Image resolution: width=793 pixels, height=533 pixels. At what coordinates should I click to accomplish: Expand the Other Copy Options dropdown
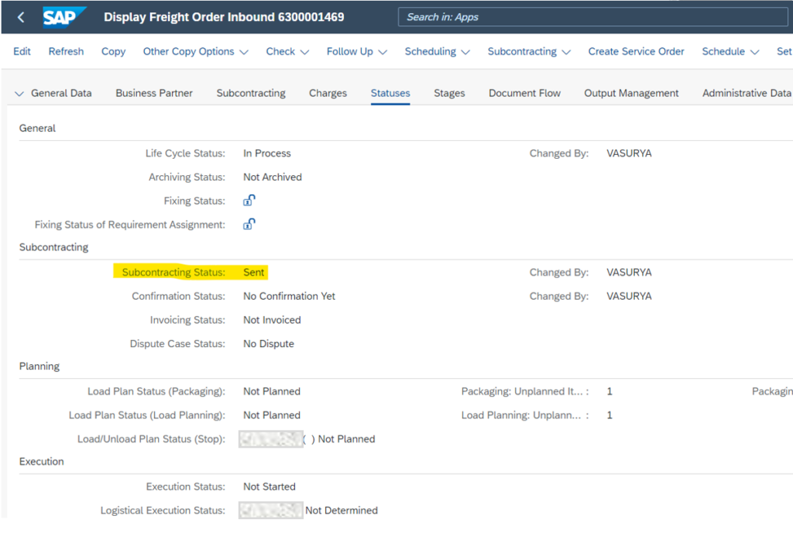[195, 52]
